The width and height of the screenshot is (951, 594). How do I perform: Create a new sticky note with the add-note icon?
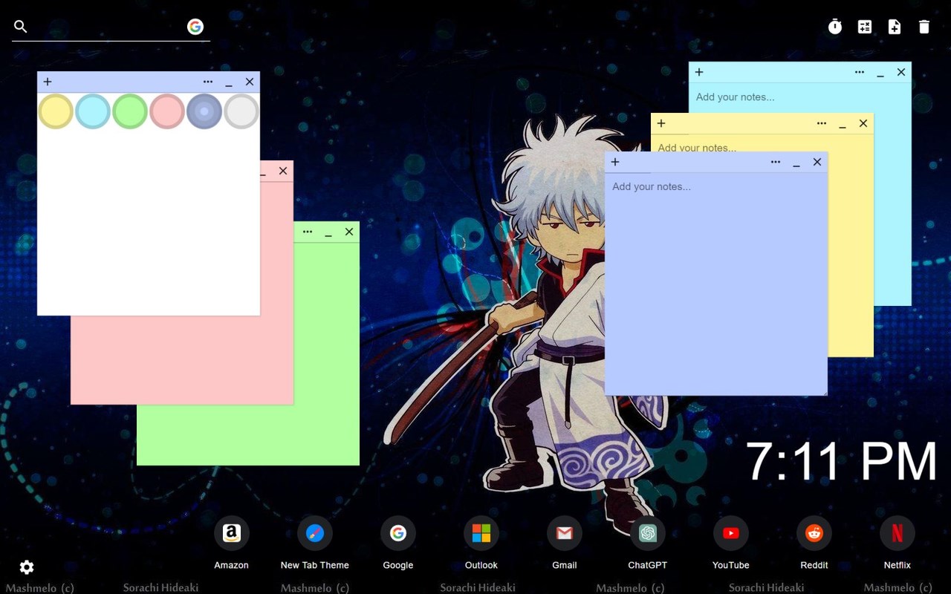coord(895,27)
